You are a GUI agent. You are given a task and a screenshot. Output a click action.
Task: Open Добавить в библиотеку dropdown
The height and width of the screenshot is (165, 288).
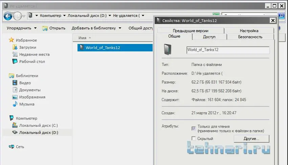[x=96, y=28]
